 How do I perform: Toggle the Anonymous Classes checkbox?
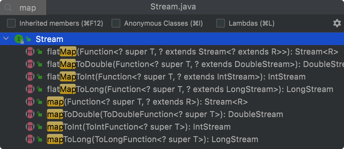tap(116, 23)
